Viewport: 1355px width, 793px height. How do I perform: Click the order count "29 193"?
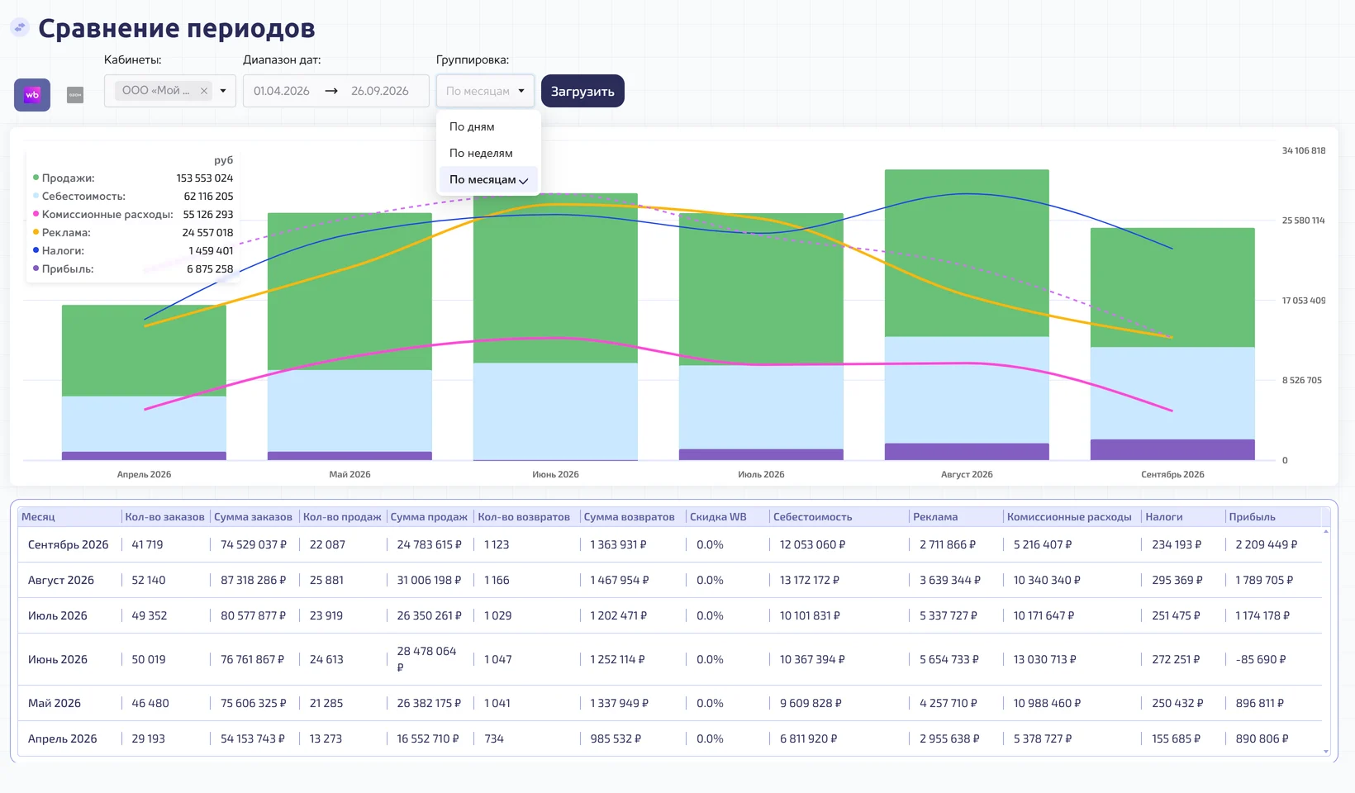coord(149,738)
